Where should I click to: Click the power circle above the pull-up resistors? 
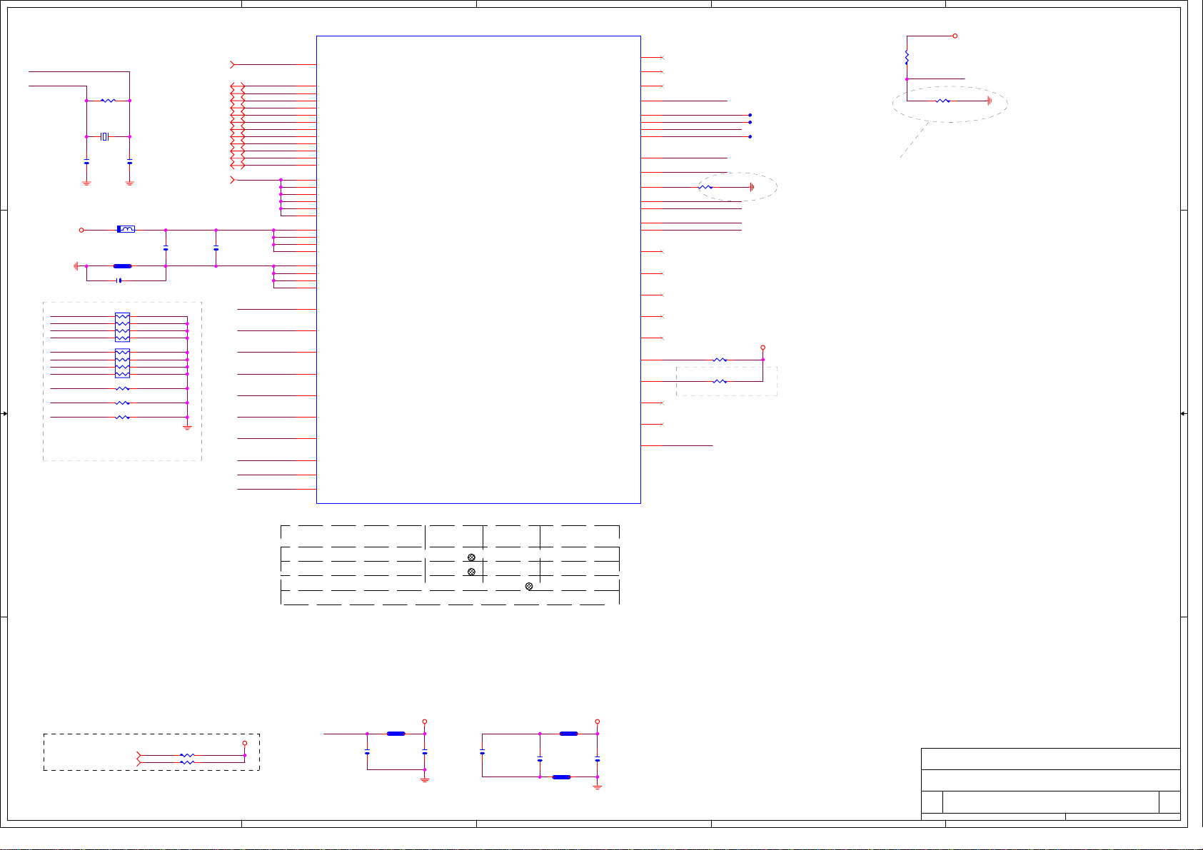(x=763, y=348)
